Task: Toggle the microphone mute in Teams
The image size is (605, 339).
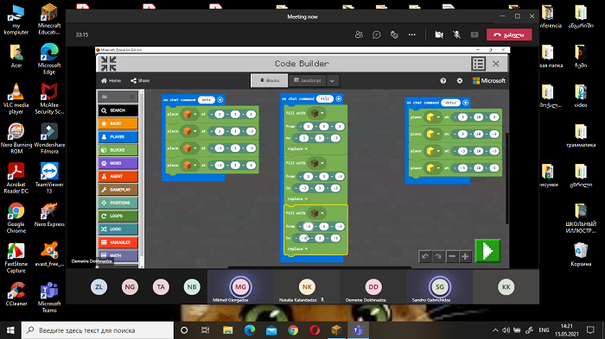Action: [x=457, y=35]
